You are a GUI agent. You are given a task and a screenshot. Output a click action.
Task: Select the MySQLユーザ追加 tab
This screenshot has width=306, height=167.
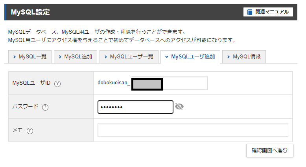[190, 57]
